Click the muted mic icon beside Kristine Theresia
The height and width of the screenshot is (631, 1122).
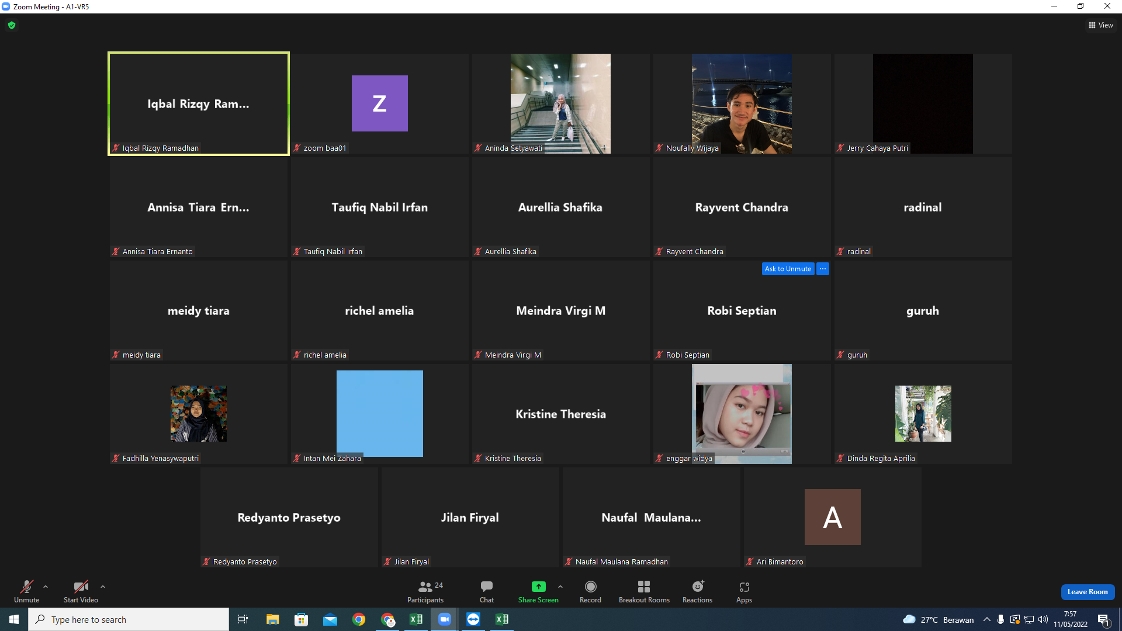(478, 459)
